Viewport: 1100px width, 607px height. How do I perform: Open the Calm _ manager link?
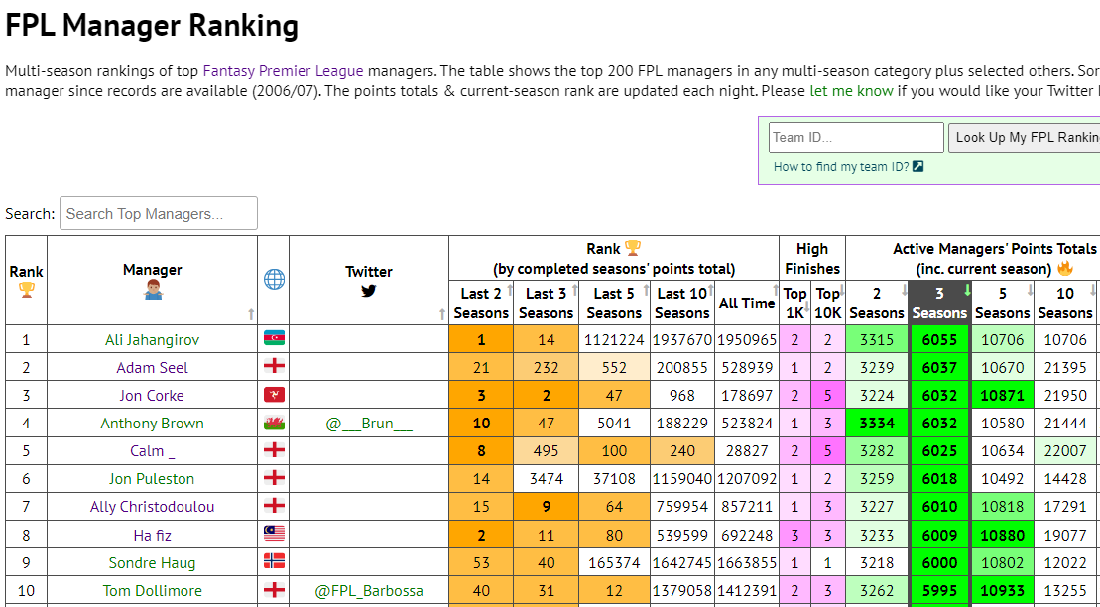(152, 451)
